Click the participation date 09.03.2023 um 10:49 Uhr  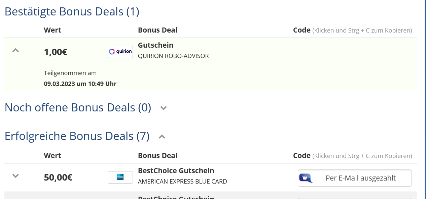[x=80, y=84]
